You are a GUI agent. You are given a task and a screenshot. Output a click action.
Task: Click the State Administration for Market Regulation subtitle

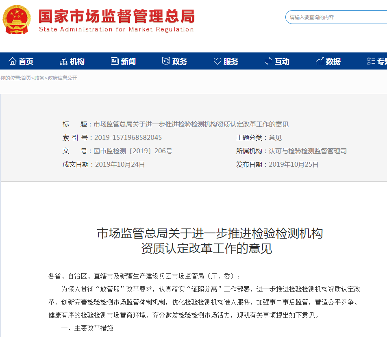tap(116, 29)
